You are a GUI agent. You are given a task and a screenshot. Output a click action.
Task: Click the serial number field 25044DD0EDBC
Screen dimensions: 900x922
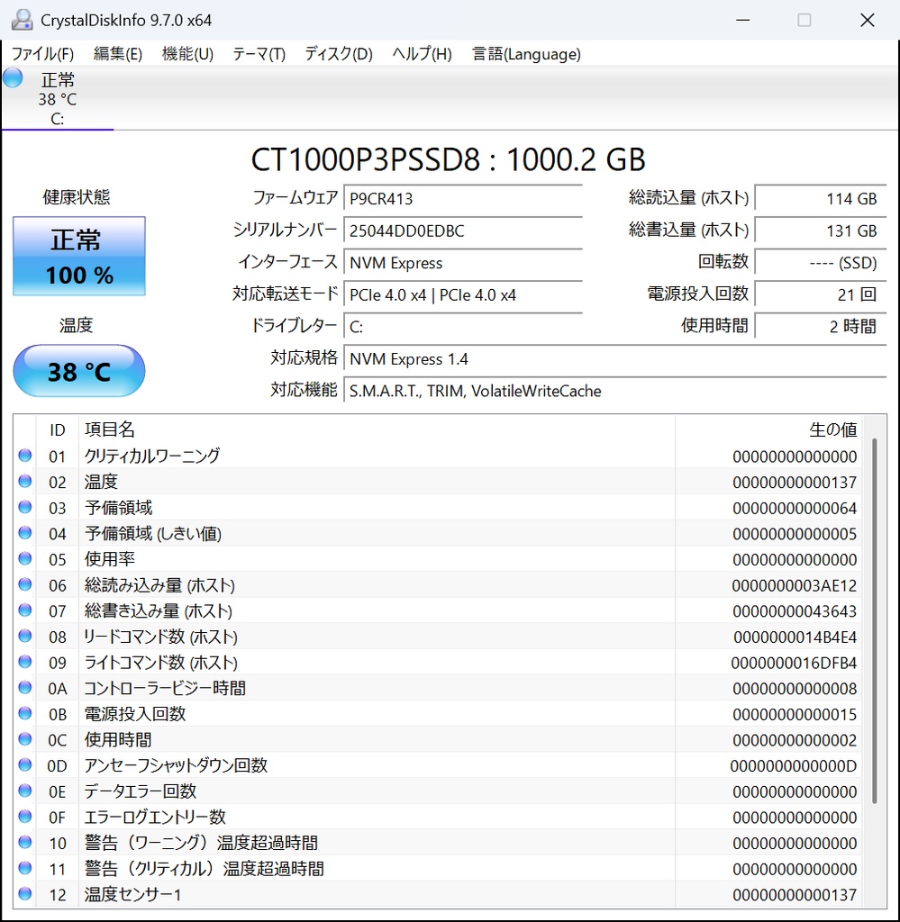coord(464,230)
